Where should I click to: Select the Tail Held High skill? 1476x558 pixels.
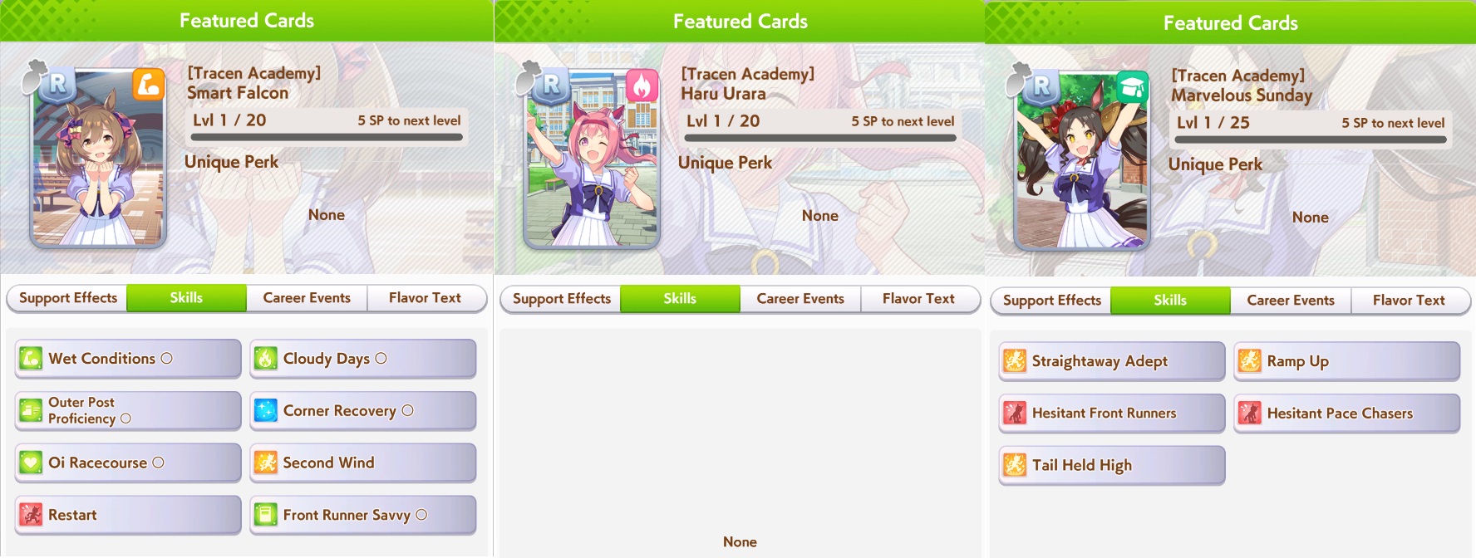click(x=1112, y=466)
